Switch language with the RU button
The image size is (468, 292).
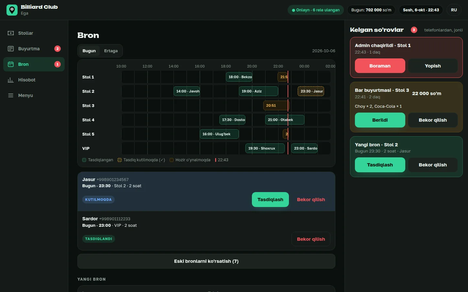pyautogui.click(x=454, y=10)
